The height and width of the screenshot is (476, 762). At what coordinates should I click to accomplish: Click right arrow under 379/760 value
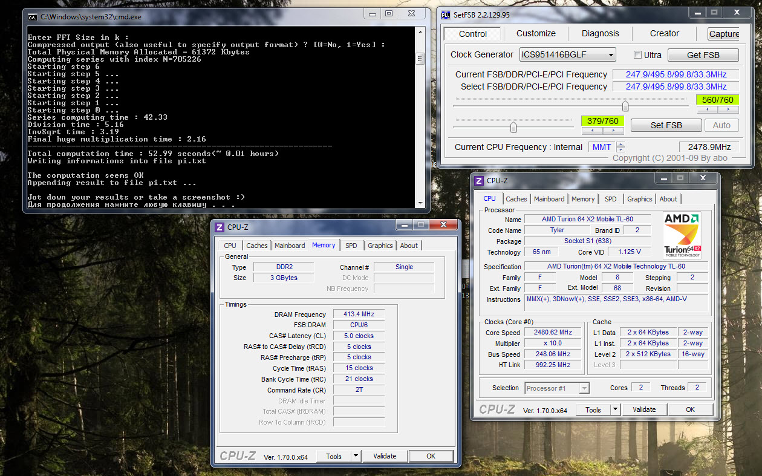pos(613,131)
